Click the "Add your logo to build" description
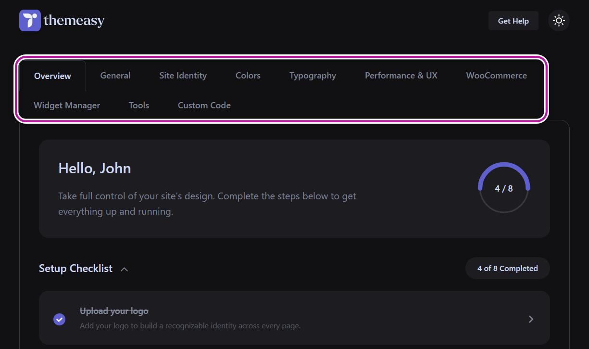The height and width of the screenshot is (349, 589). [x=190, y=326]
